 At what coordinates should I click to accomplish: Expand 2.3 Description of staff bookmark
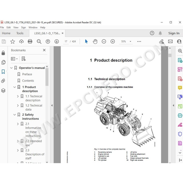pyautogui.click(x=18, y=150)
